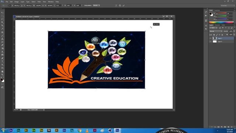The image size is (236, 133).
Task: Select the Move tool
Action: click(x=2, y=13)
